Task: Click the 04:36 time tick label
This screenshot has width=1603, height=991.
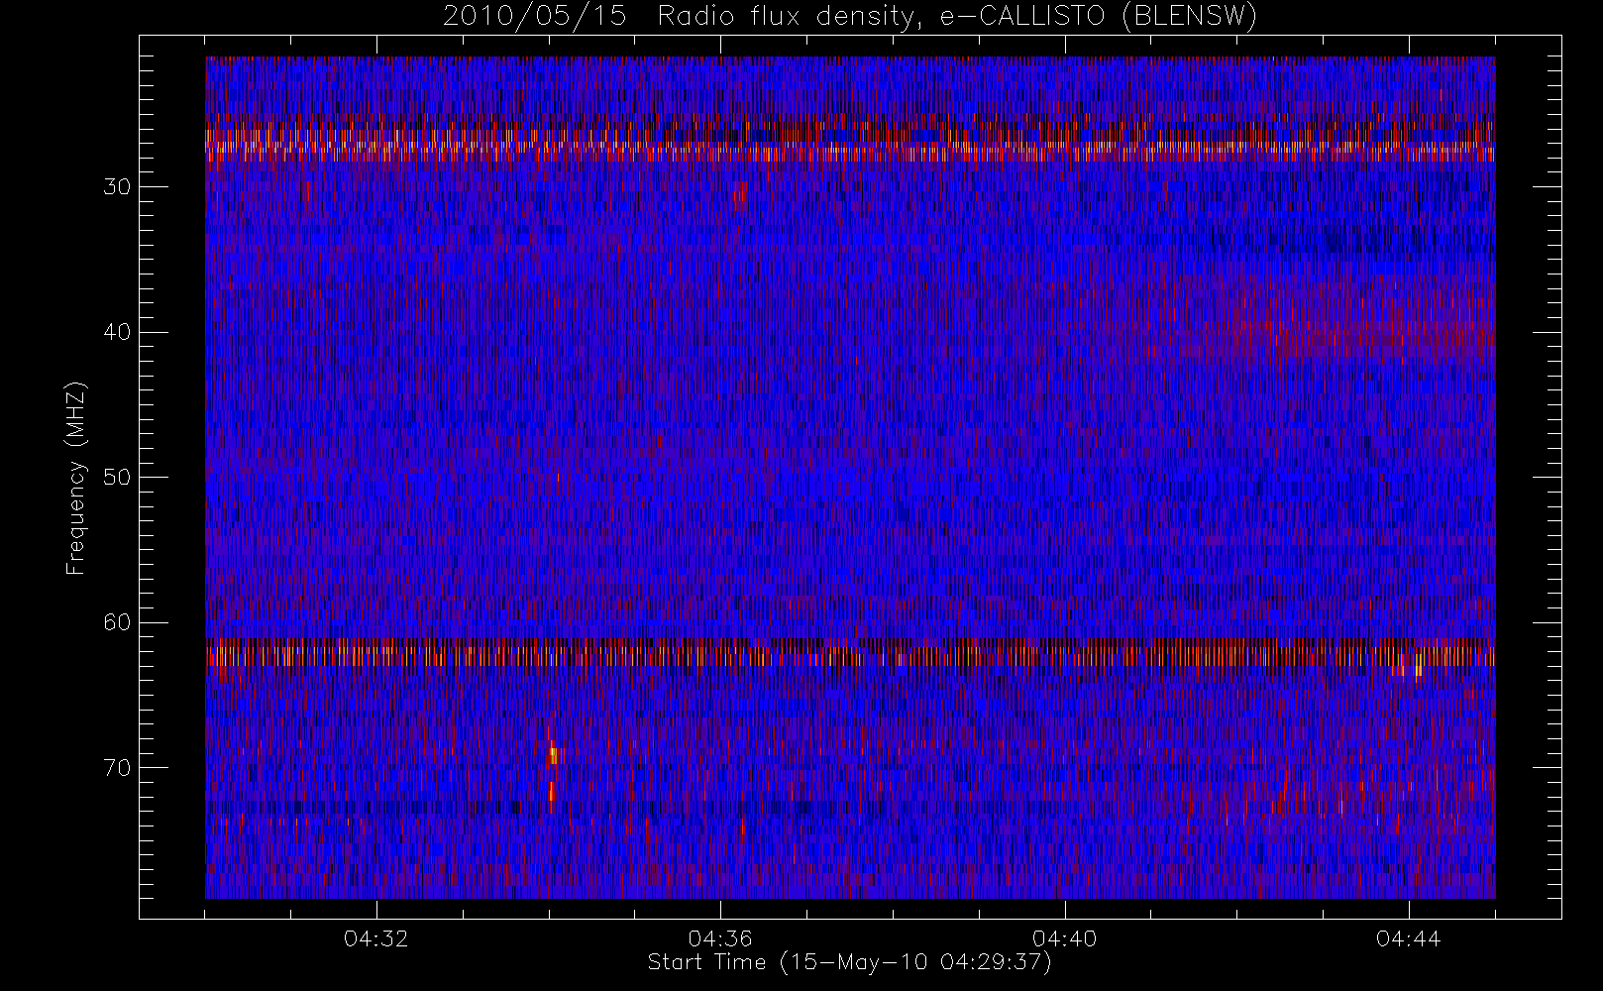Action: 720,938
